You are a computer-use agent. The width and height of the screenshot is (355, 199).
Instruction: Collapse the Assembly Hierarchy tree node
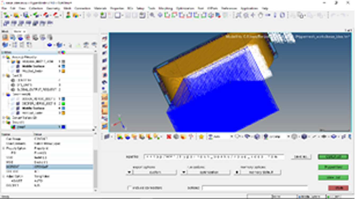[4, 57]
